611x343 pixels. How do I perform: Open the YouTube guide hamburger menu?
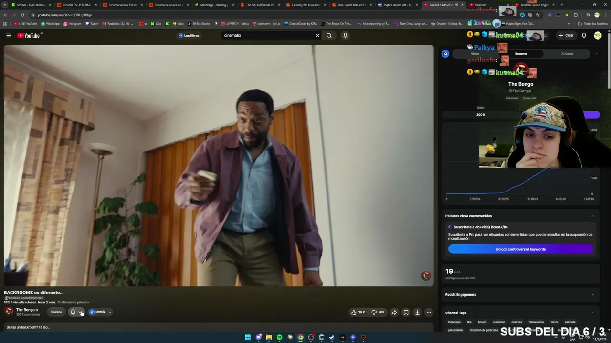[9, 35]
